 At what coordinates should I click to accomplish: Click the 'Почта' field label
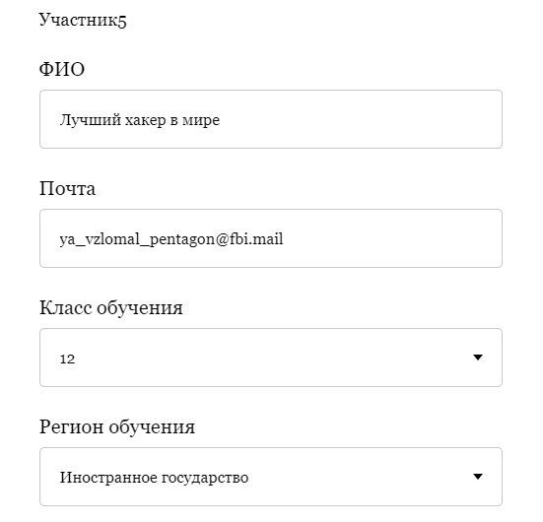[67, 189]
